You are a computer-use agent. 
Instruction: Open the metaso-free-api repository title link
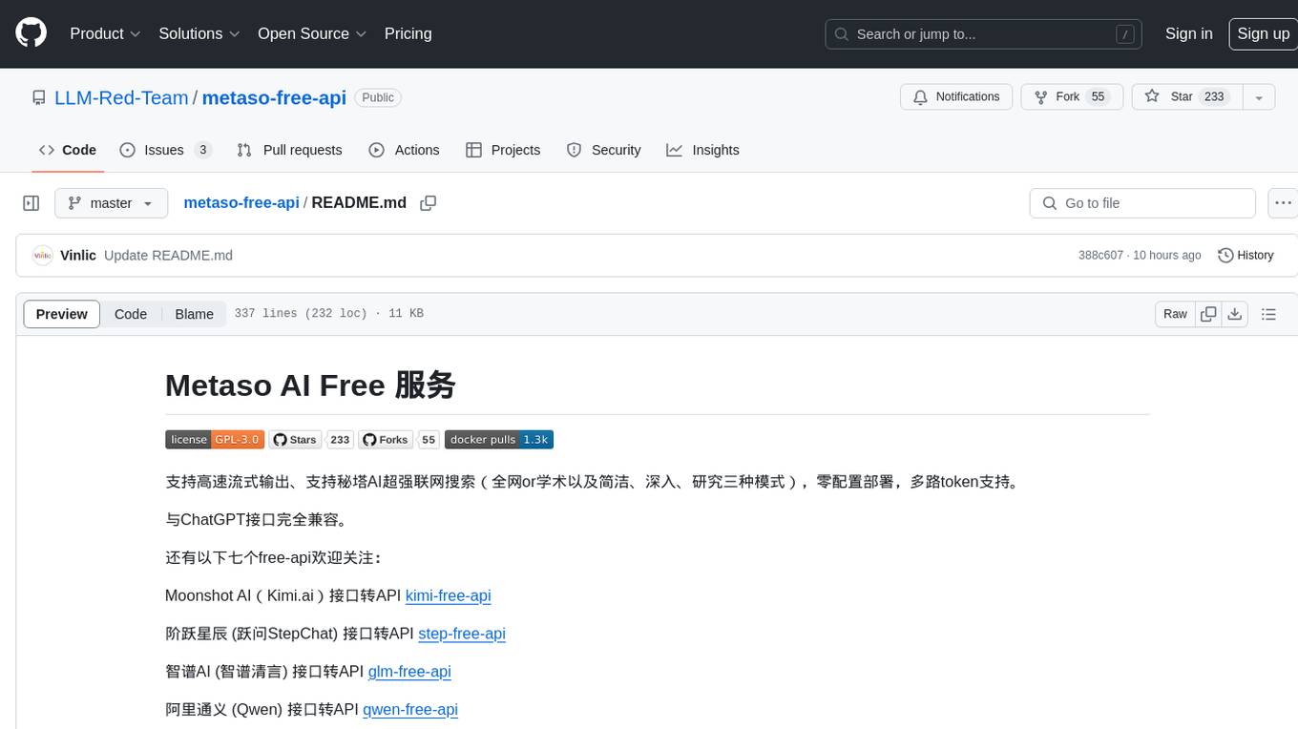[274, 97]
